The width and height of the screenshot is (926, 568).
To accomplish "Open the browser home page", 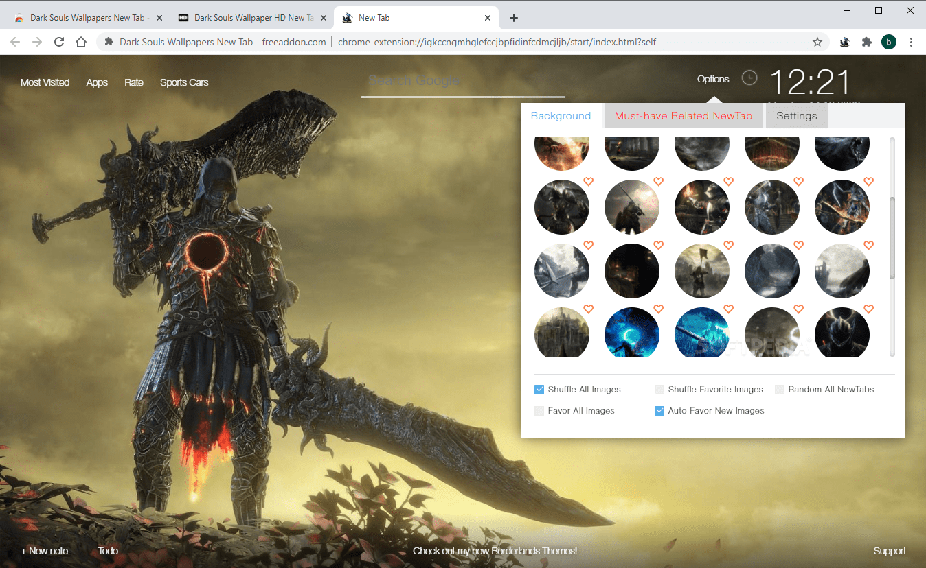I will point(81,42).
